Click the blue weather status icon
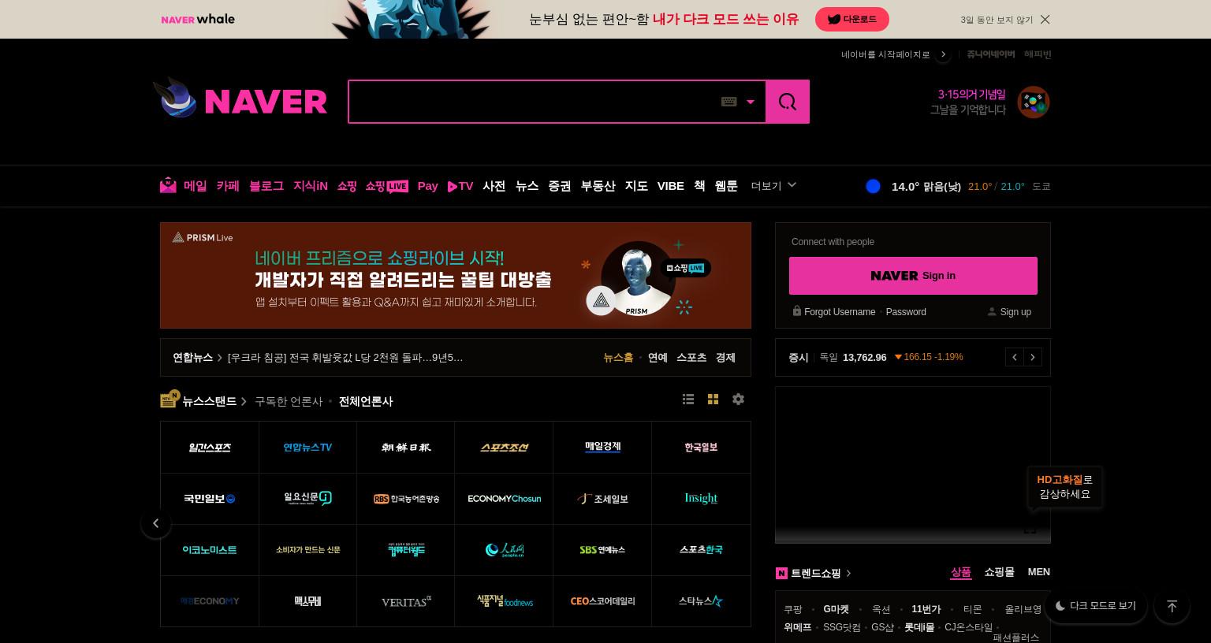Screen dimensions: 1211x643 click(873, 186)
